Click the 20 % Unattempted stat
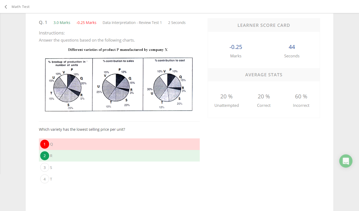This screenshot has height=211, width=359. (x=227, y=101)
